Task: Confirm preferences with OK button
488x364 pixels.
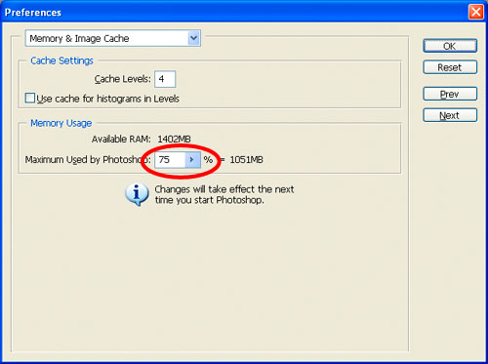Action: pos(450,46)
